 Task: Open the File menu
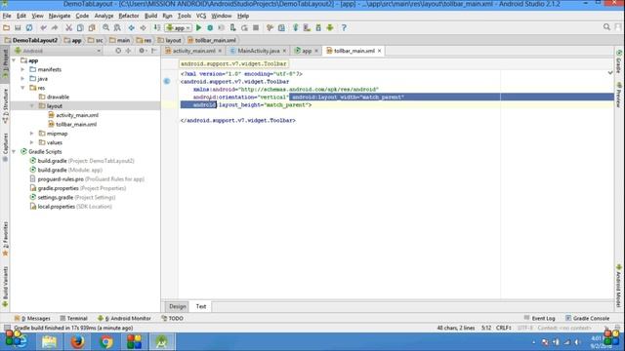pos(7,16)
